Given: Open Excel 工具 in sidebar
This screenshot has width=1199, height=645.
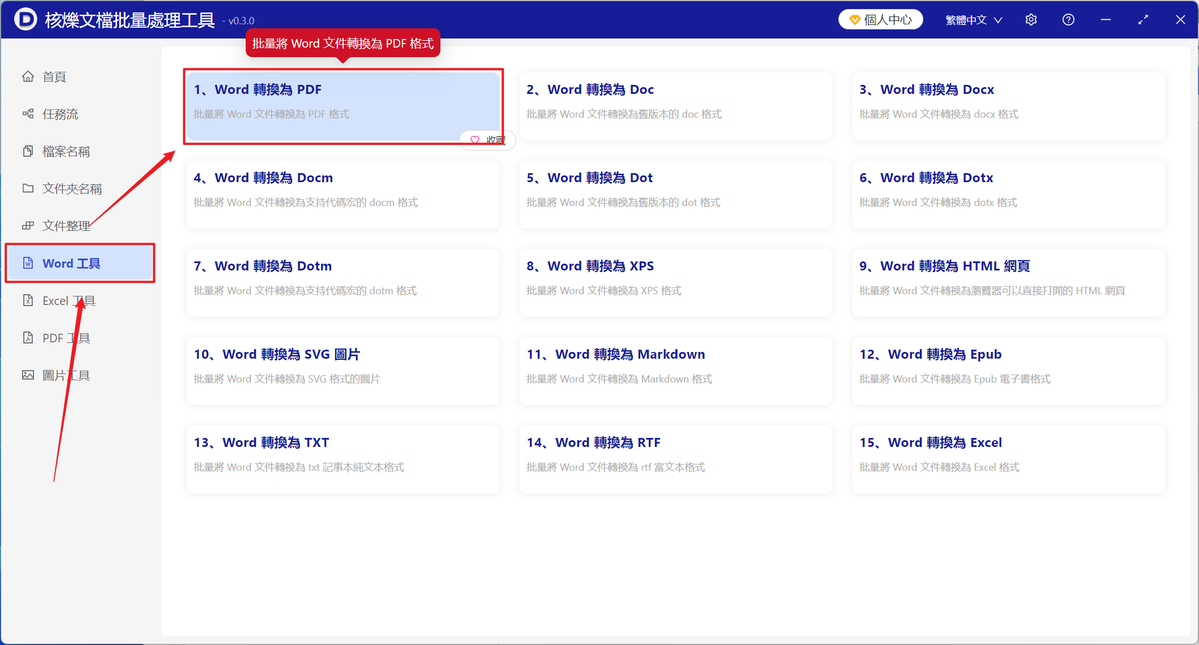Looking at the screenshot, I should pyautogui.click(x=79, y=300).
